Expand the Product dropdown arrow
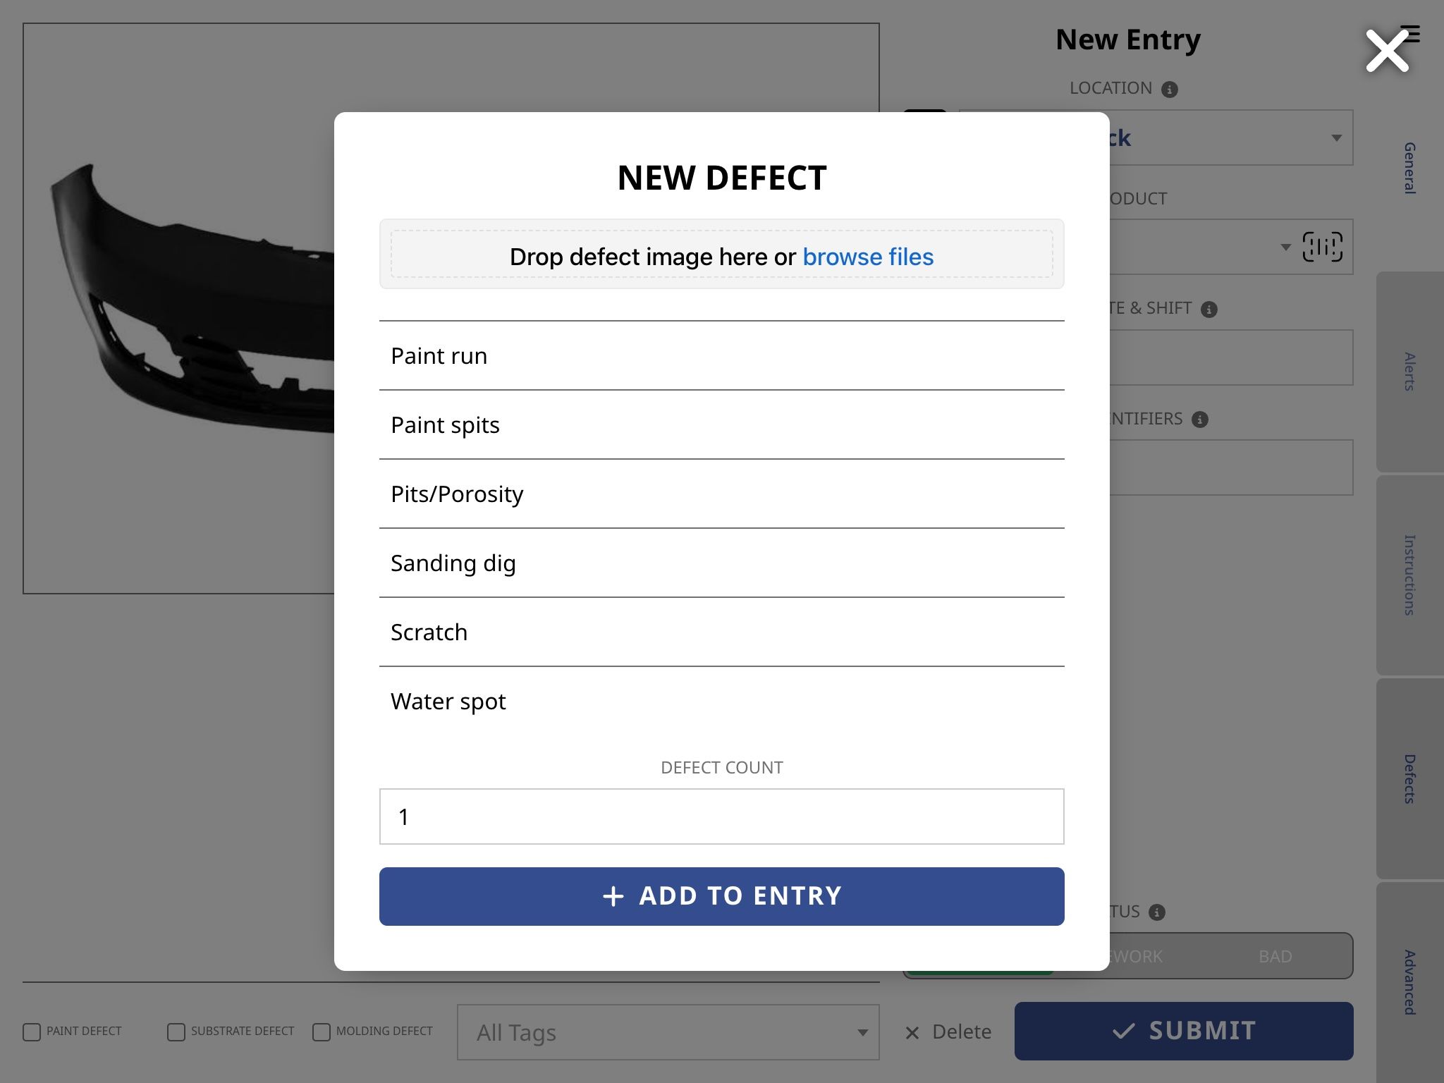This screenshot has height=1083, width=1444. point(1285,247)
